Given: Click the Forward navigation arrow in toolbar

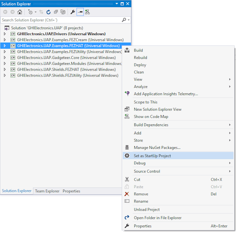Looking at the screenshot, I should (x=13, y=12).
